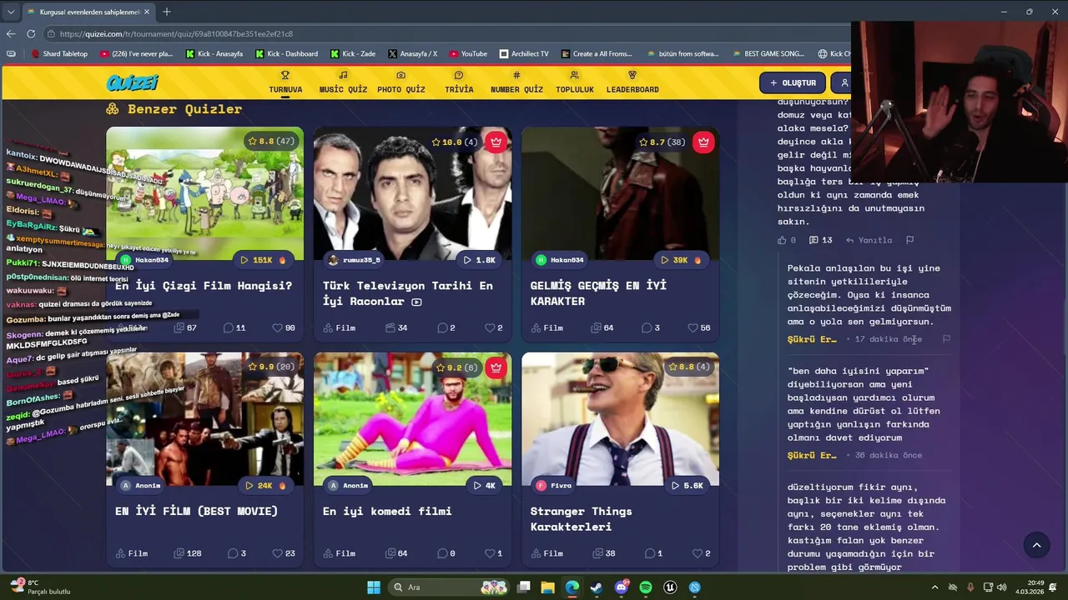Open the Shard Tabletop bookmark

(x=59, y=53)
